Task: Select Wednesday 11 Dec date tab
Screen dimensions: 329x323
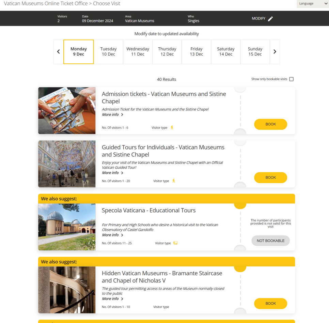Action: pos(138,52)
